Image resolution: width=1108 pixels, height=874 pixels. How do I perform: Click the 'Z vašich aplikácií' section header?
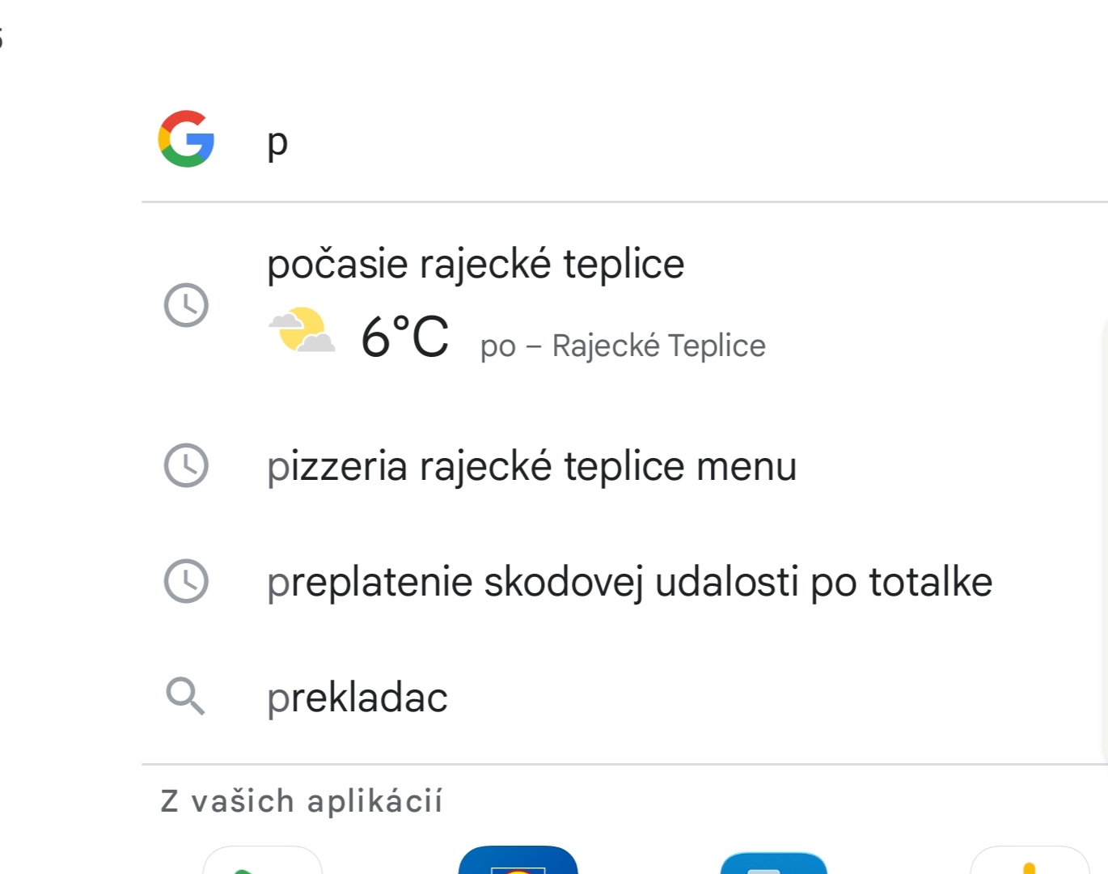(x=302, y=801)
